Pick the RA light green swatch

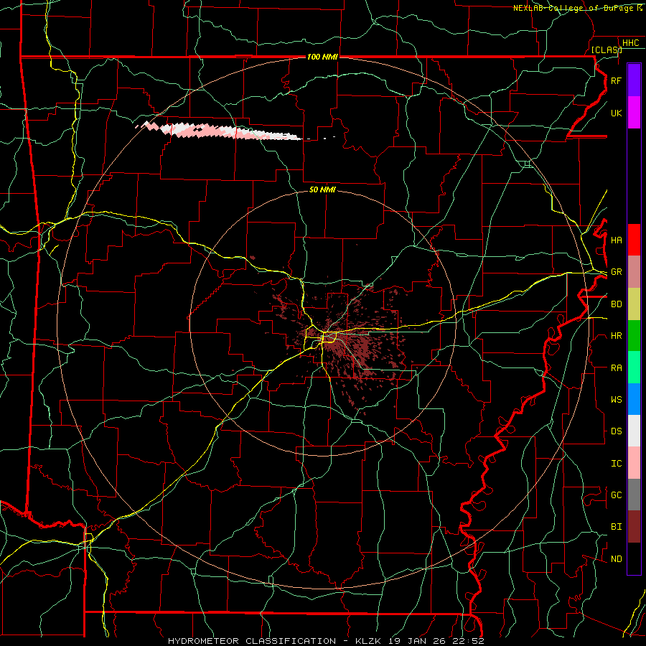pyautogui.click(x=634, y=368)
